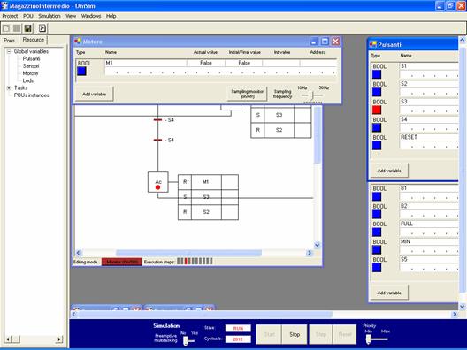The height and width of the screenshot is (350, 467).
Task: Click the new project icon in toolbar
Action: (6, 28)
